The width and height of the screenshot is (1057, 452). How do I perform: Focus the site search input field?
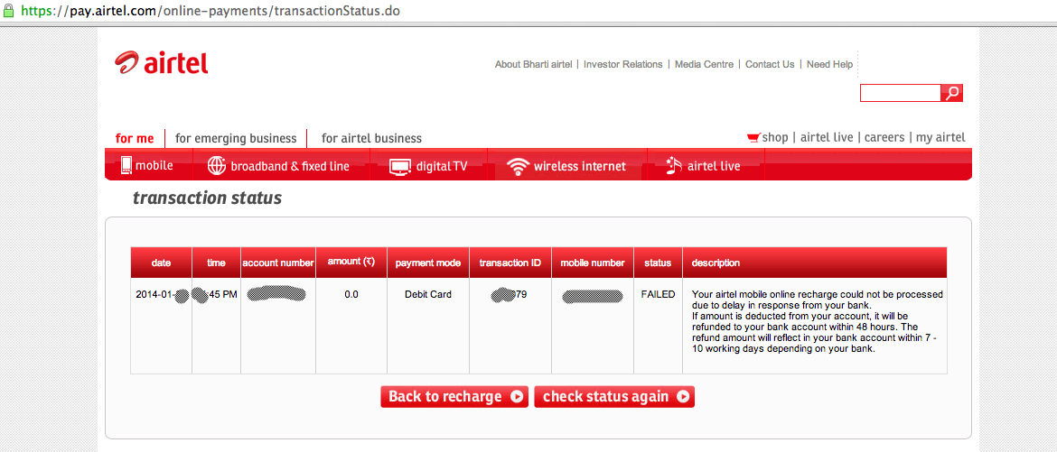(900, 93)
